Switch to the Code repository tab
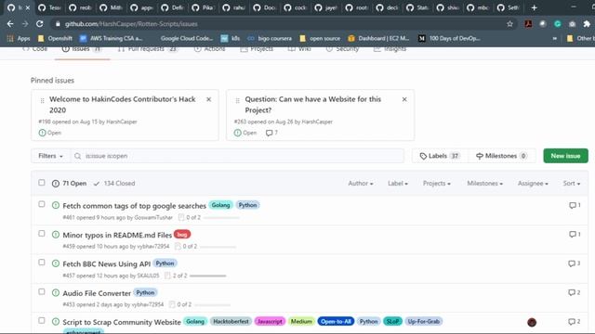Viewport: 595px width, 334px height. coord(35,49)
